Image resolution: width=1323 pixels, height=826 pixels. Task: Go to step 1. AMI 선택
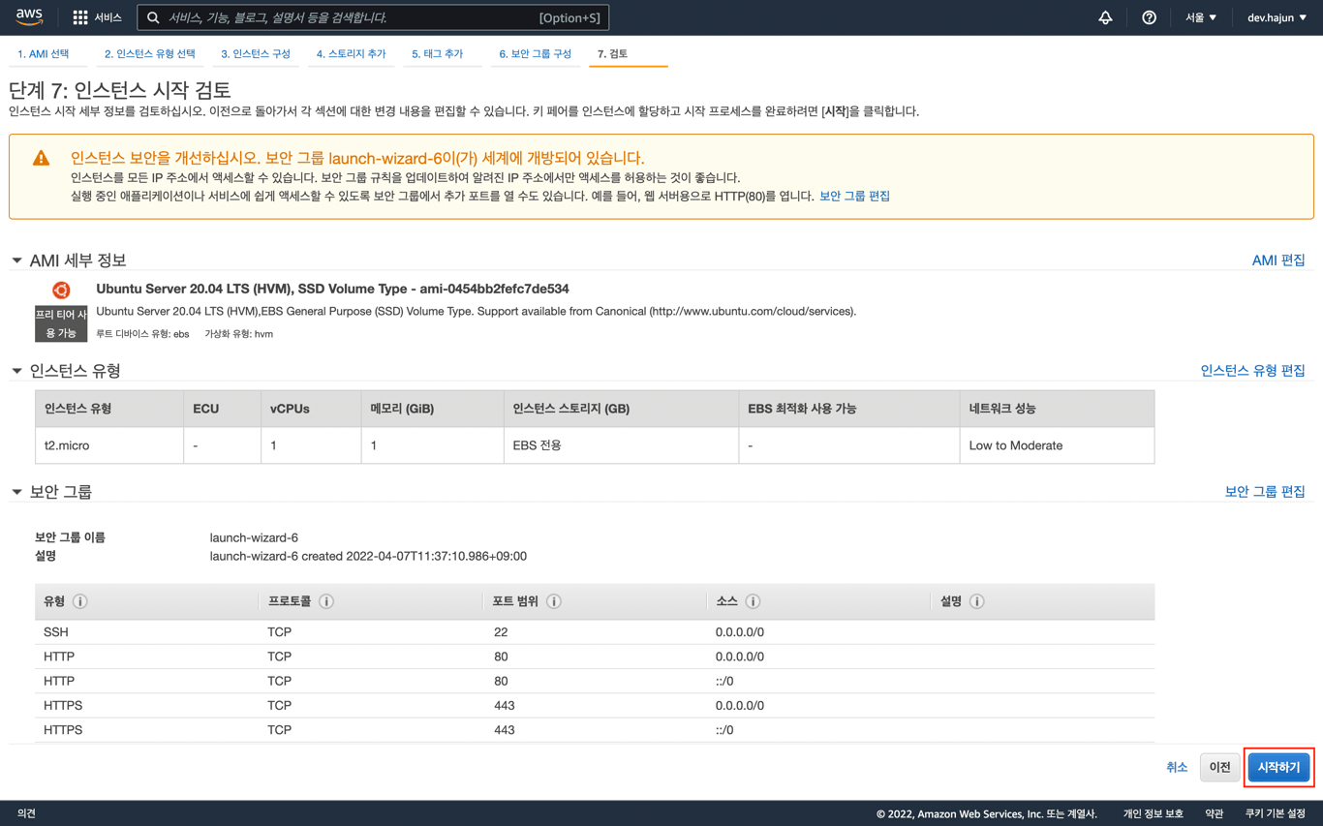44,54
